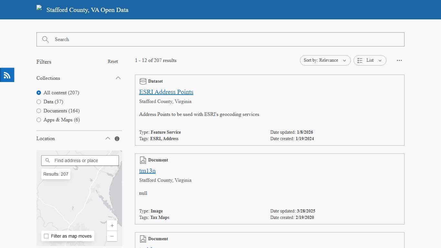This screenshot has height=248, width=441.
Task: Open the Sort by: Relevance dropdown
Action: click(325, 60)
